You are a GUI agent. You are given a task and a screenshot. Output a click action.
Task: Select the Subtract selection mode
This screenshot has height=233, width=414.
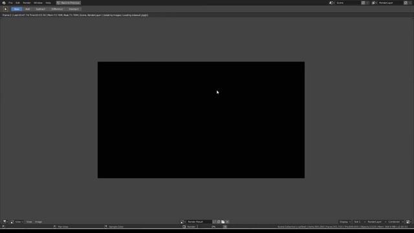click(x=40, y=9)
